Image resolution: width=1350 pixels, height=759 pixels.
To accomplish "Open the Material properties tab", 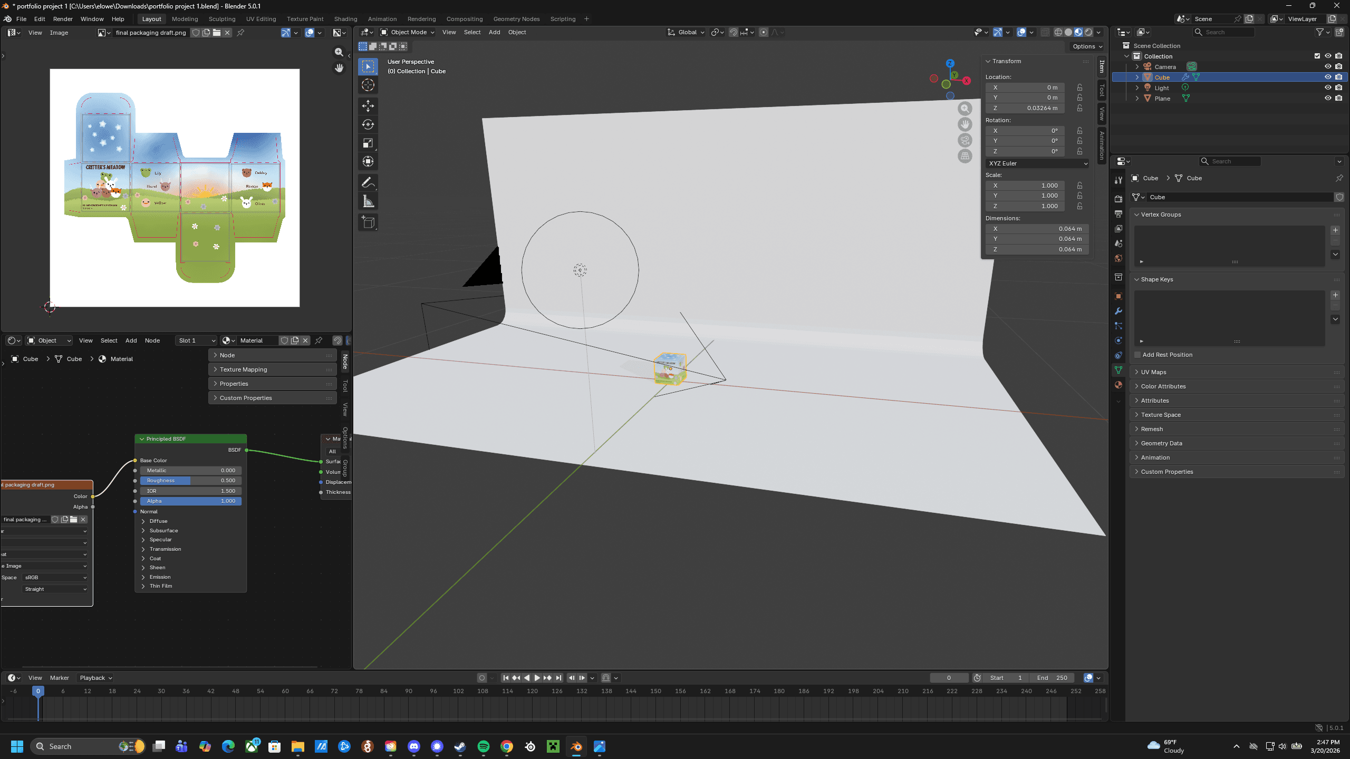I will (1118, 385).
